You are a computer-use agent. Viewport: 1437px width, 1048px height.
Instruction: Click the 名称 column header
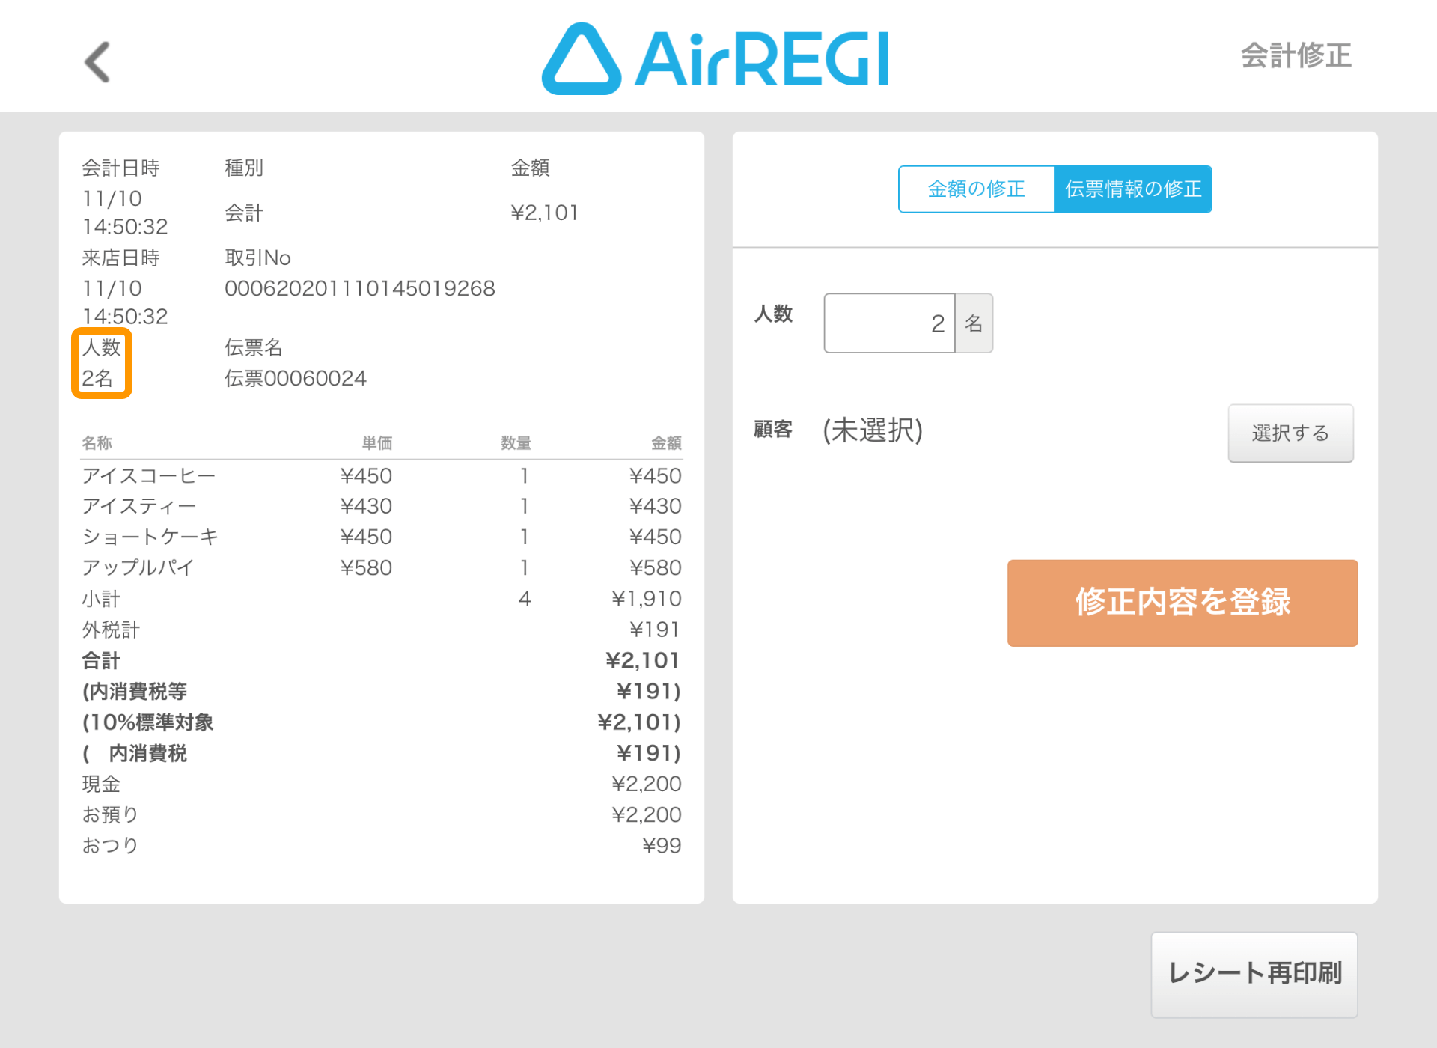(x=97, y=443)
